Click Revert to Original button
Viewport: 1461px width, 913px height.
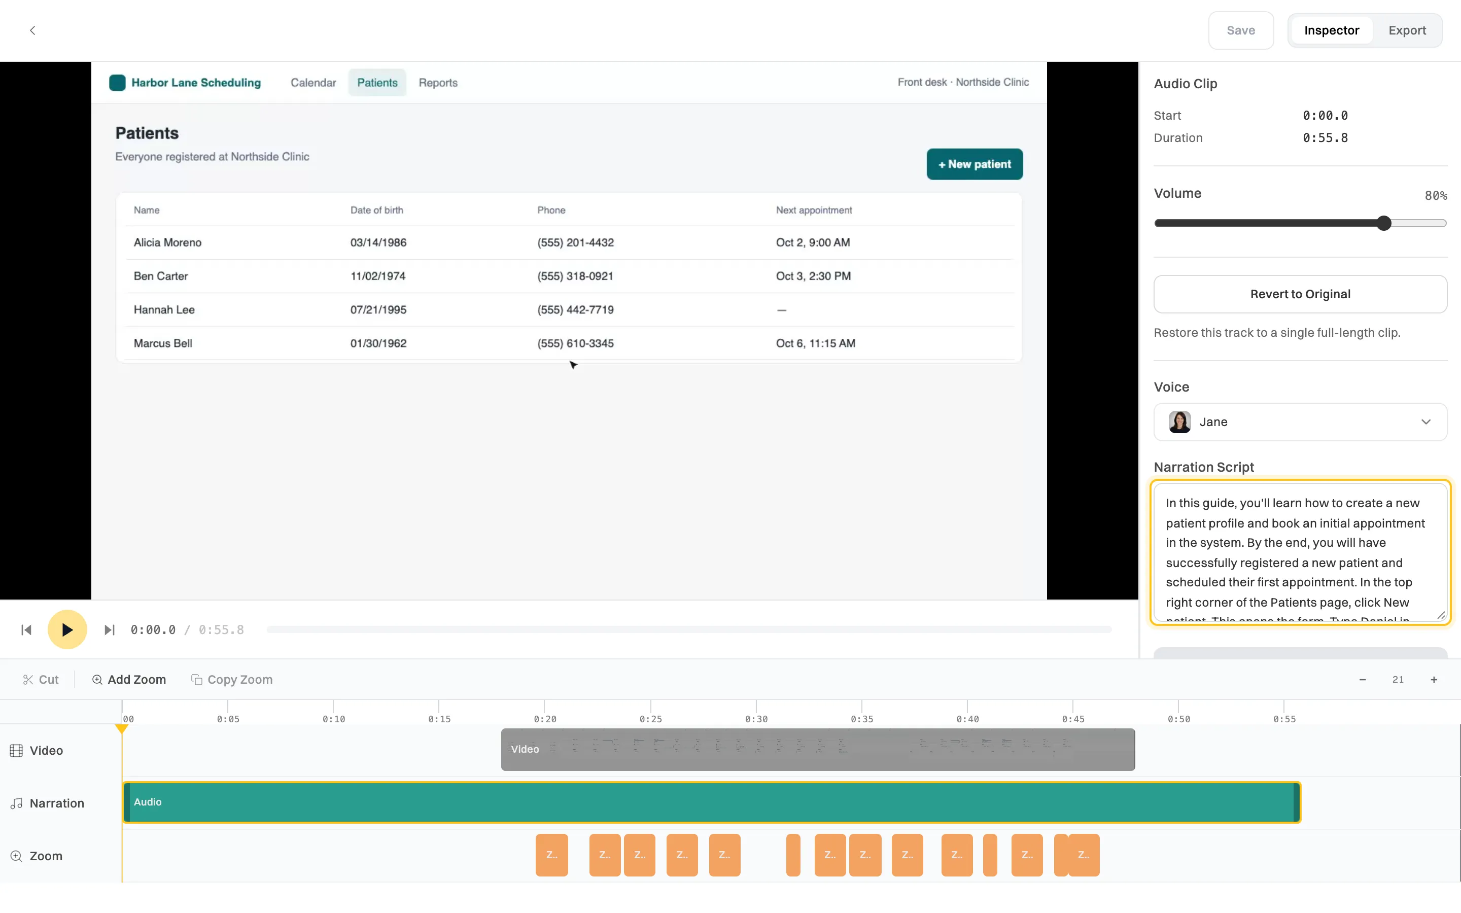pyautogui.click(x=1300, y=294)
